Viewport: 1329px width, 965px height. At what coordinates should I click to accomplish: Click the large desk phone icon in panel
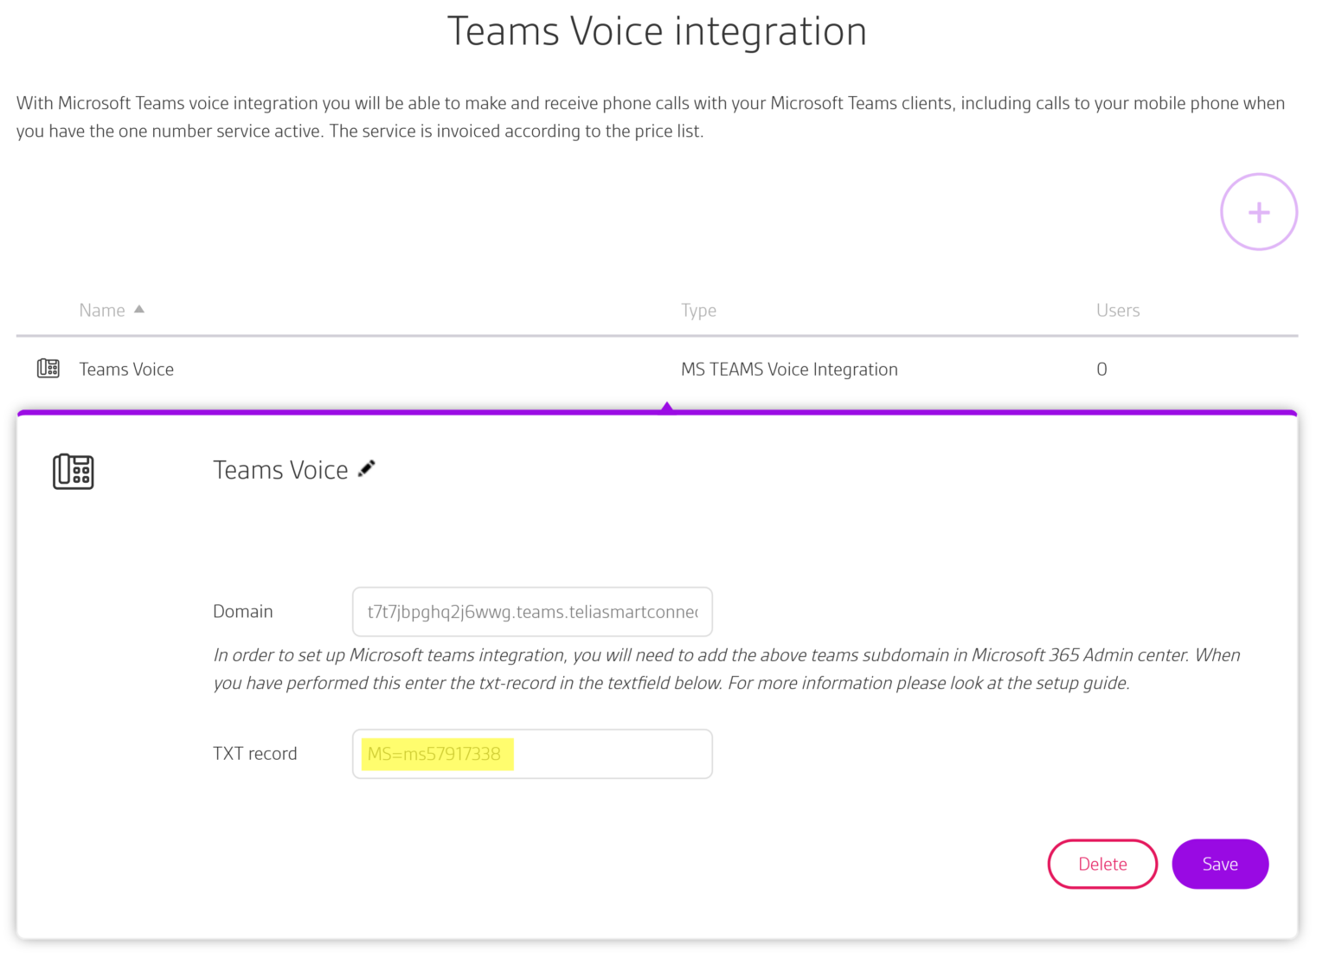coord(74,472)
